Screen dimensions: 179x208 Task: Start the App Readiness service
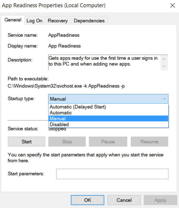point(27,141)
